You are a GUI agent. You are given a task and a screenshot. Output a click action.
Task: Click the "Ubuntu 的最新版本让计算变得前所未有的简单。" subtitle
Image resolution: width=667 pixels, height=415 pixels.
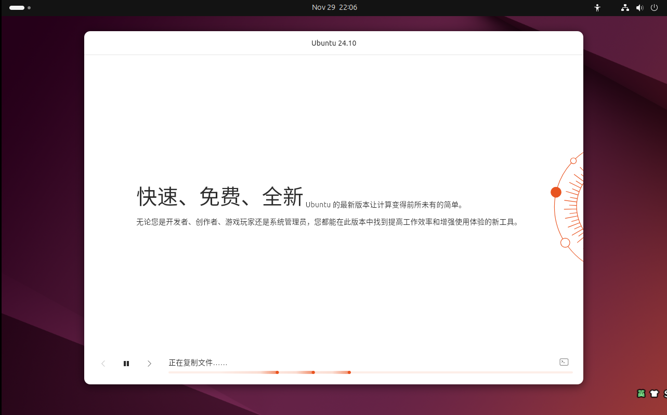tap(384, 205)
